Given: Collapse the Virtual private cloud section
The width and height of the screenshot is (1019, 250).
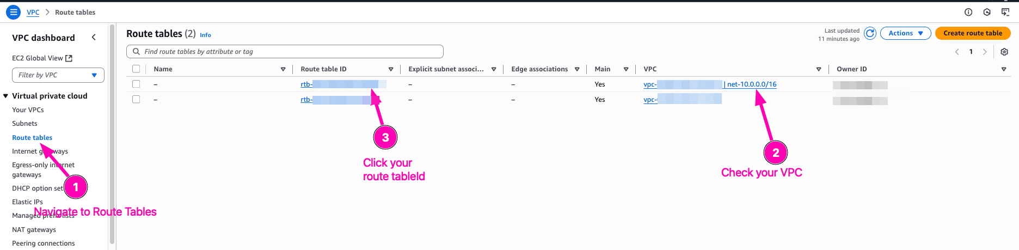Looking at the screenshot, I should (6, 96).
